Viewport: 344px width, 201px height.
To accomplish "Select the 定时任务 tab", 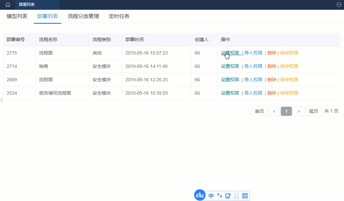I will [x=119, y=16].
